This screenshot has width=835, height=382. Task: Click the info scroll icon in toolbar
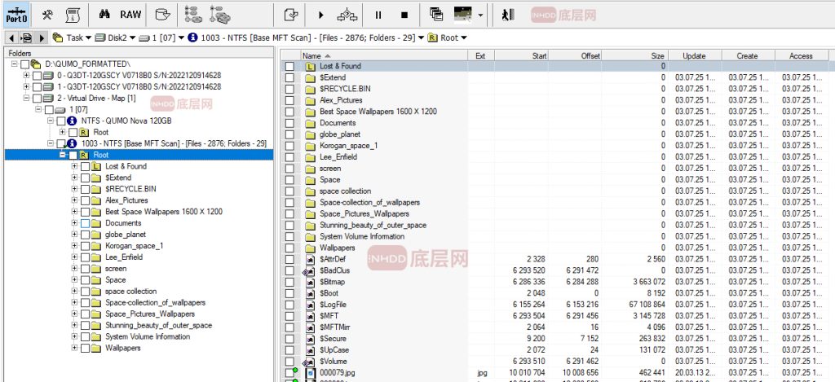click(x=73, y=14)
